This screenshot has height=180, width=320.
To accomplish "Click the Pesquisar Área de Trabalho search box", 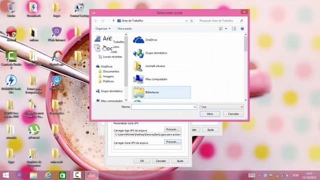I will [221, 20].
